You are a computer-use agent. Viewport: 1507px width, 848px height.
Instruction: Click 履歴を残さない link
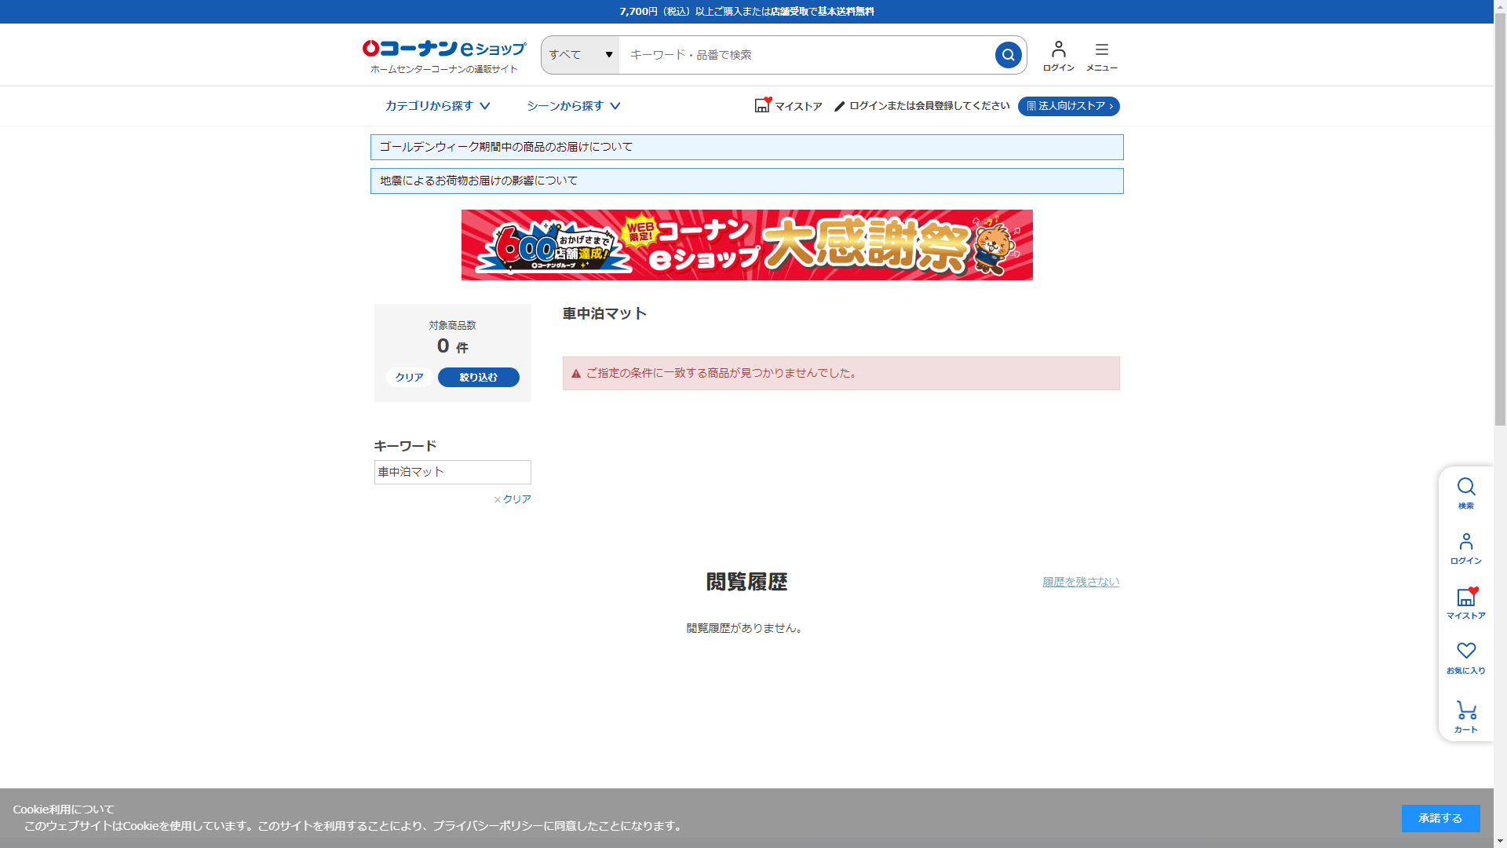[x=1080, y=582]
